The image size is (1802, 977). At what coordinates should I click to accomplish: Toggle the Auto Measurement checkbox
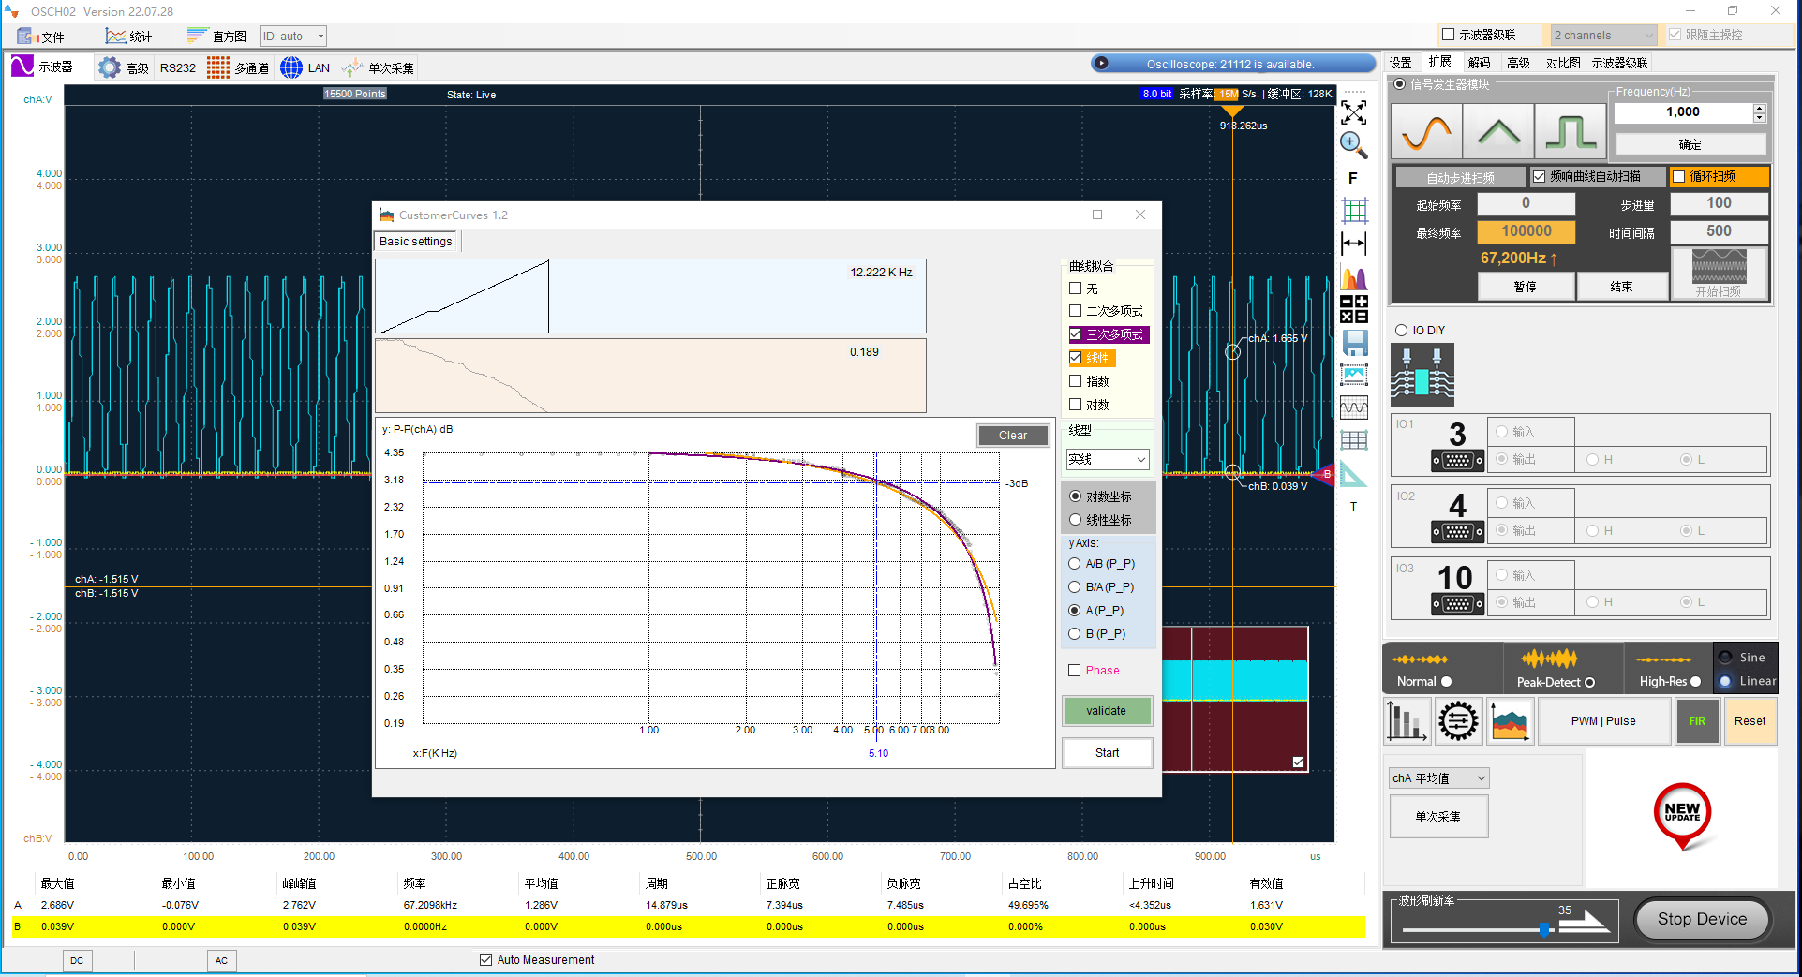coord(485,959)
